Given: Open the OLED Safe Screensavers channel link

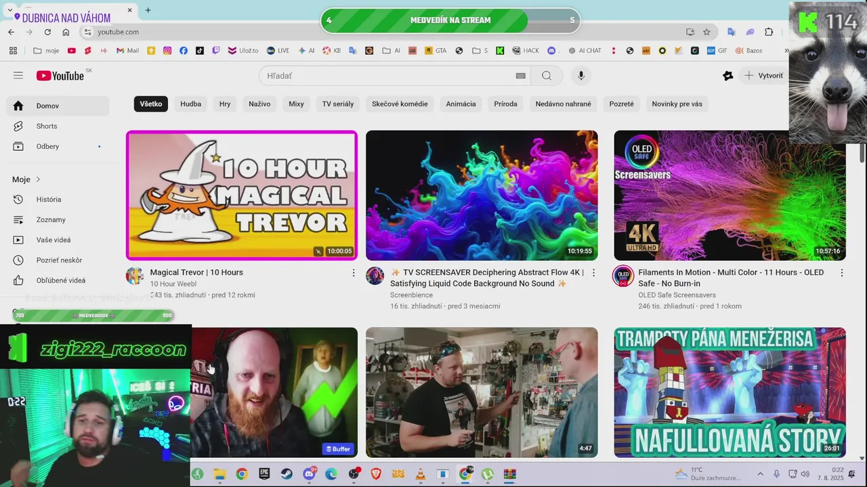Looking at the screenshot, I should click(x=677, y=296).
